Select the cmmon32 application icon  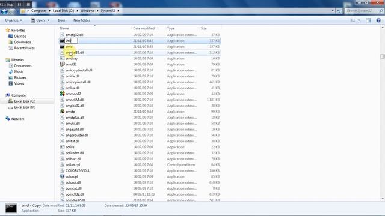tap(62, 94)
